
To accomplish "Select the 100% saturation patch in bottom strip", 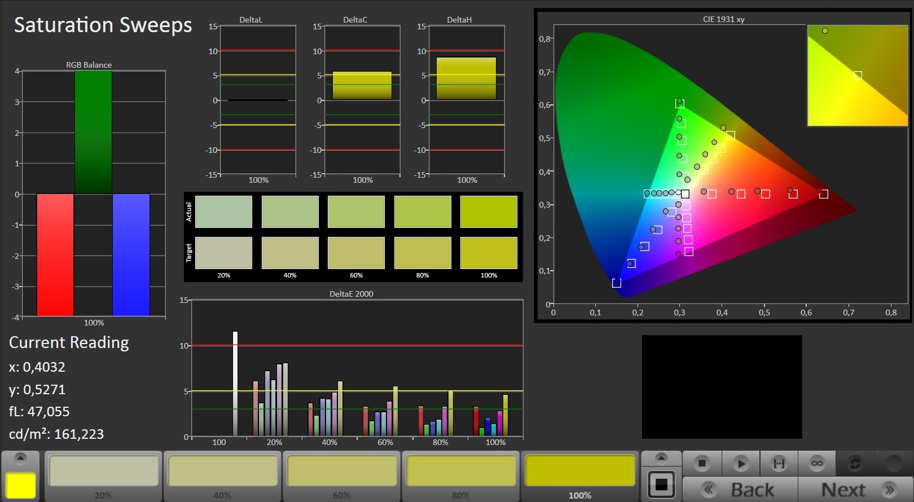I will coord(580,471).
